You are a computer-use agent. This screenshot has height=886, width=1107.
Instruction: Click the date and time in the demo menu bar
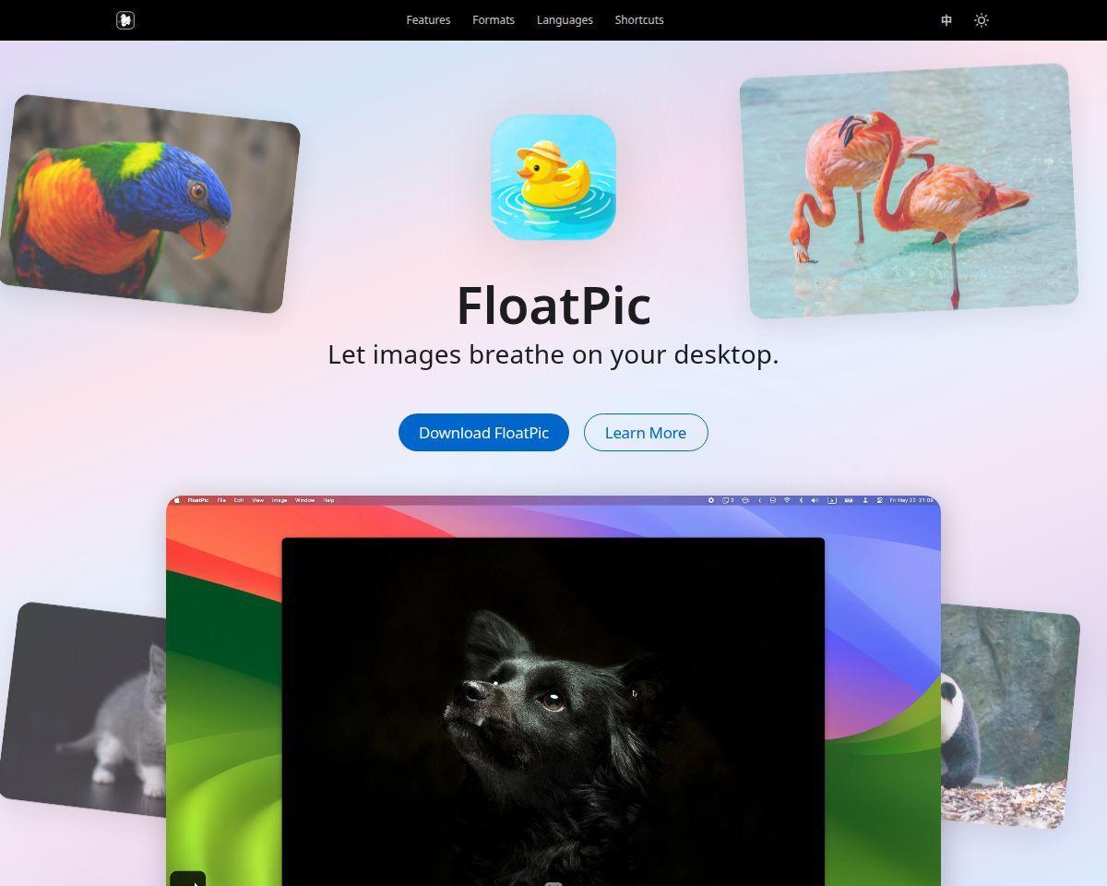[x=911, y=500]
